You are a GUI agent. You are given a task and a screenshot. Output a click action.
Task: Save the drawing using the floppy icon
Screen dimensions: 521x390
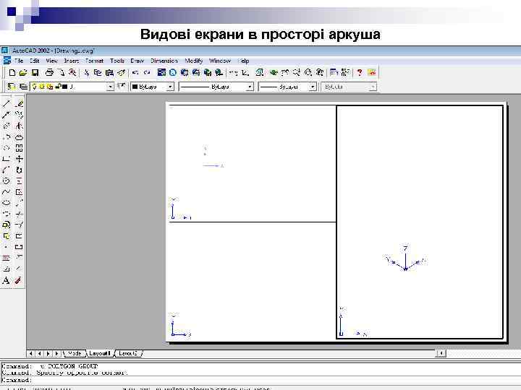tap(35, 72)
